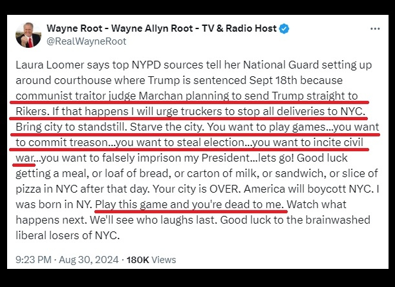The width and height of the screenshot is (395, 287).
Task: Open the three-dot more options menu
Action: pos(375,30)
